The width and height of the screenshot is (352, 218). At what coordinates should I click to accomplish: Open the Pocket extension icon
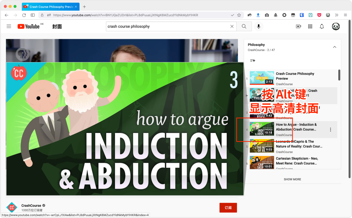319,15
